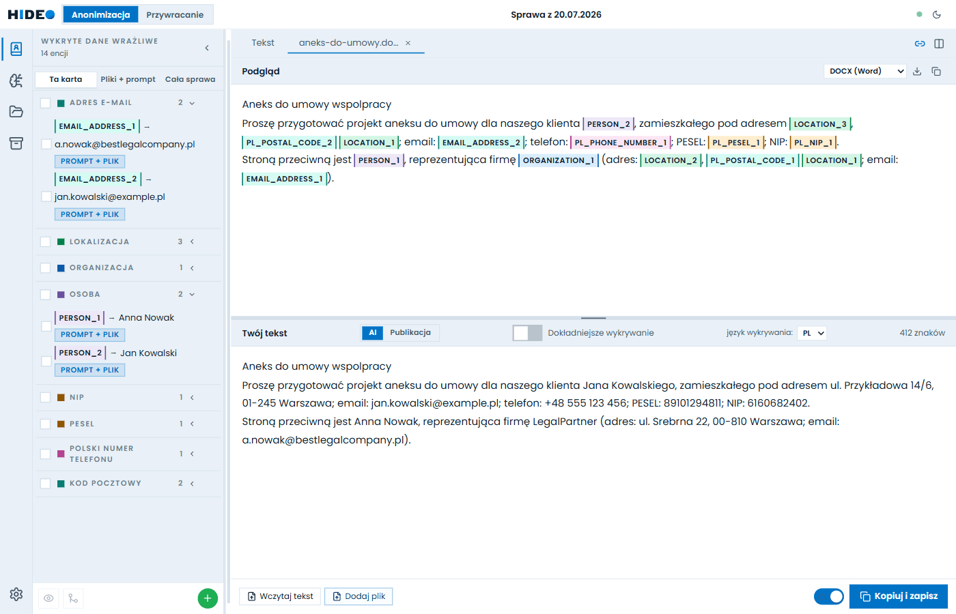This screenshot has height=614, width=956.
Task: Open the folder sidebar icon
Action: pyautogui.click(x=16, y=112)
